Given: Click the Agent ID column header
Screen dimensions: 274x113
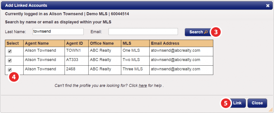Looking at the screenshot, I should click(77, 43).
